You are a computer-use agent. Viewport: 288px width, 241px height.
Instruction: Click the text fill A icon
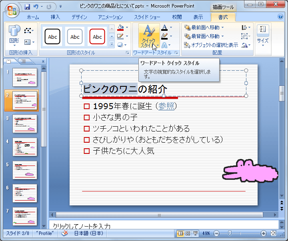(x=164, y=28)
